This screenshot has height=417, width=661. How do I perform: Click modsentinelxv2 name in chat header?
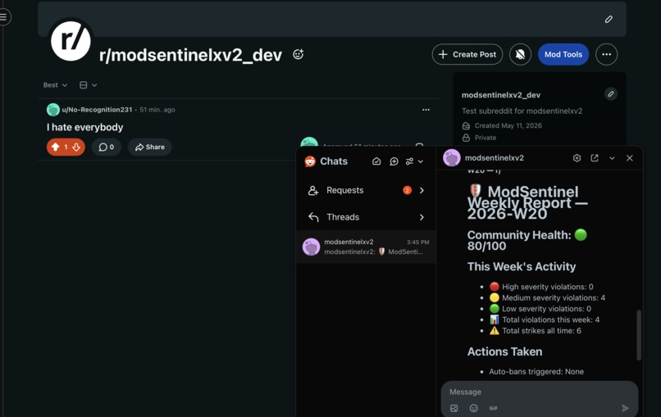click(x=494, y=158)
